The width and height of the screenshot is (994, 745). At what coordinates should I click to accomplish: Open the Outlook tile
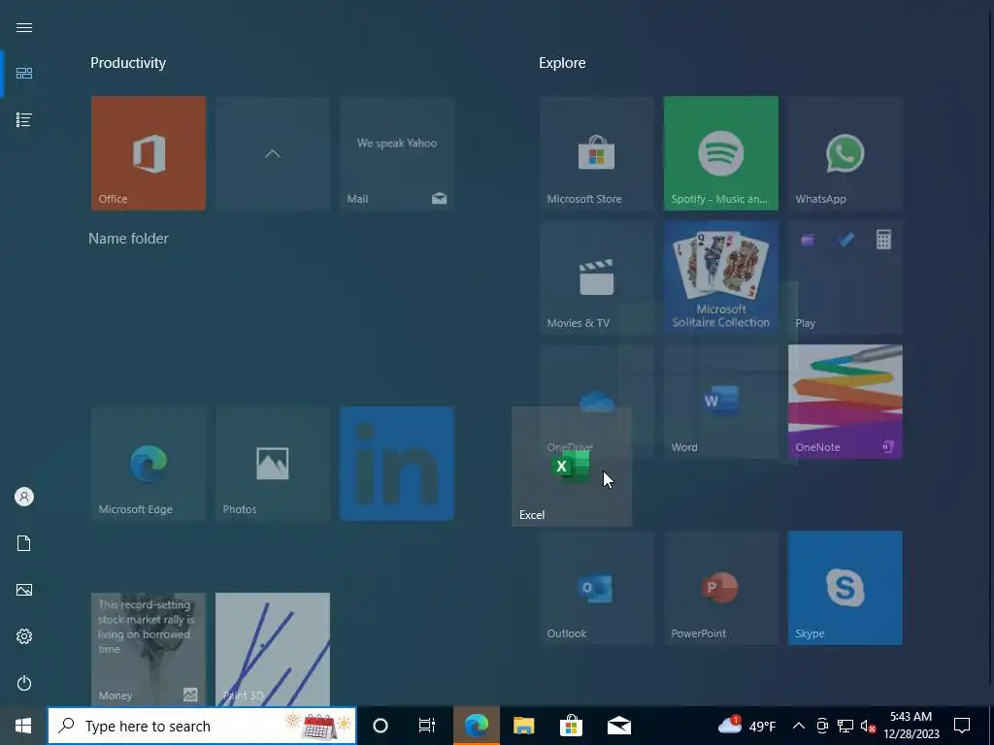597,588
